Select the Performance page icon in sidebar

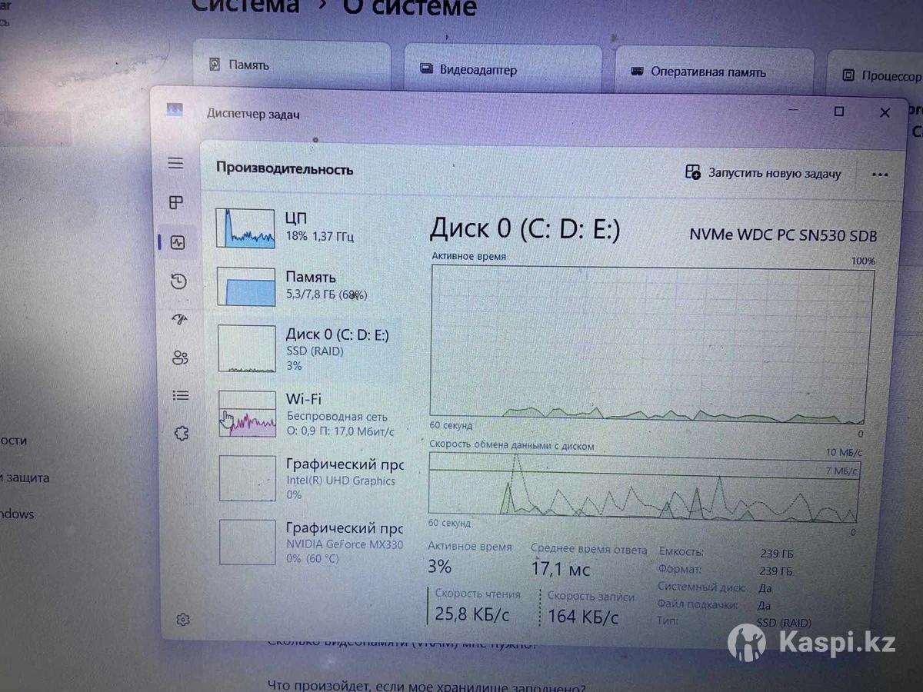(178, 242)
